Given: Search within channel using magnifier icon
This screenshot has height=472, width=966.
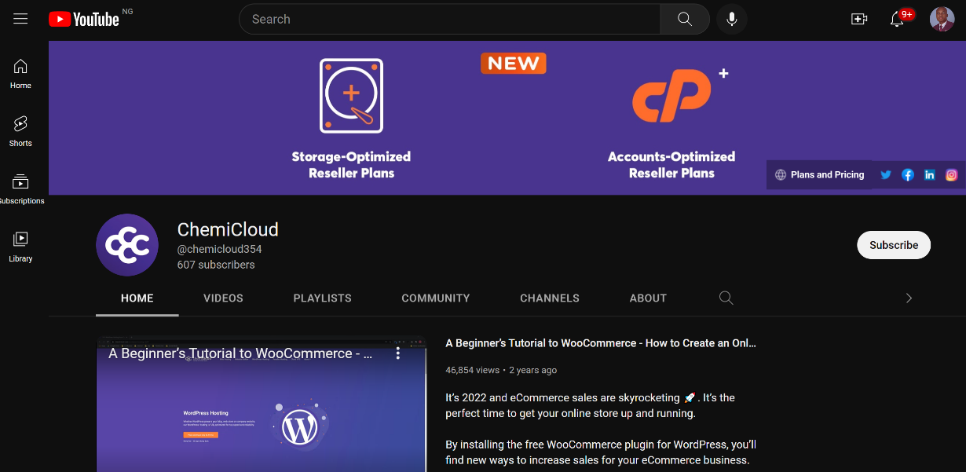Looking at the screenshot, I should pos(726,298).
